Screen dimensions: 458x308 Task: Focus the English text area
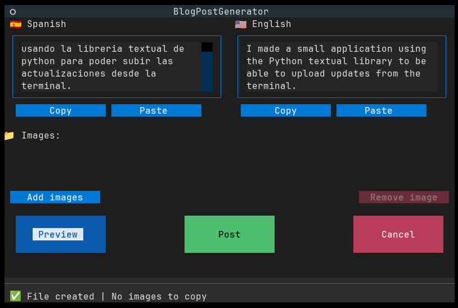point(338,67)
